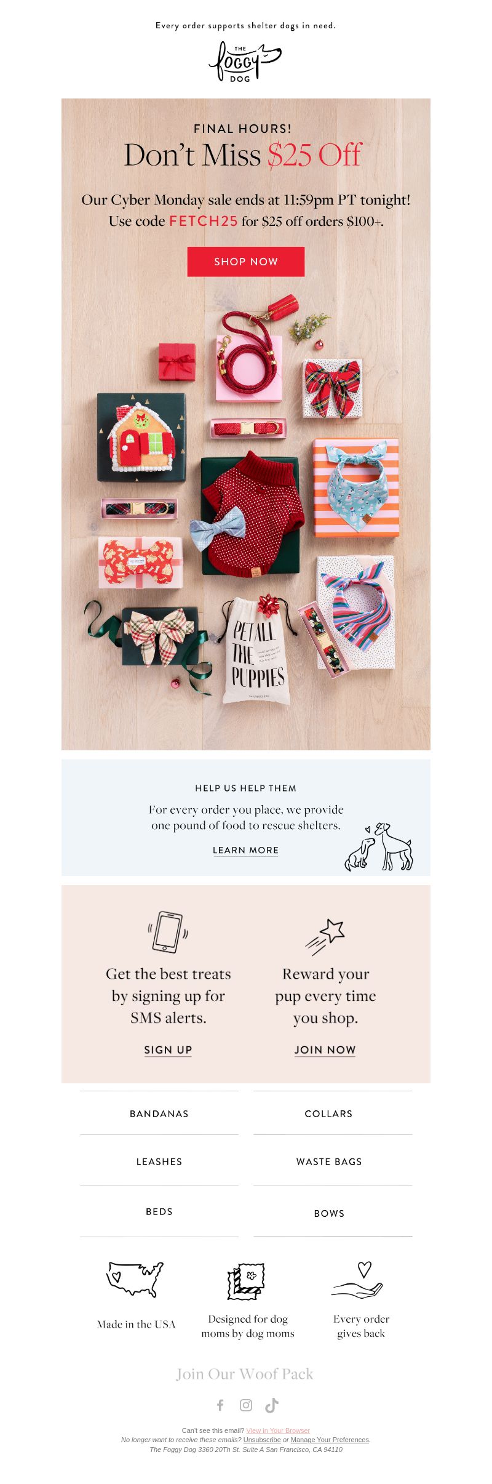Open the Facebook icon link
The height and width of the screenshot is (1484, 492).
(220, 1405)
